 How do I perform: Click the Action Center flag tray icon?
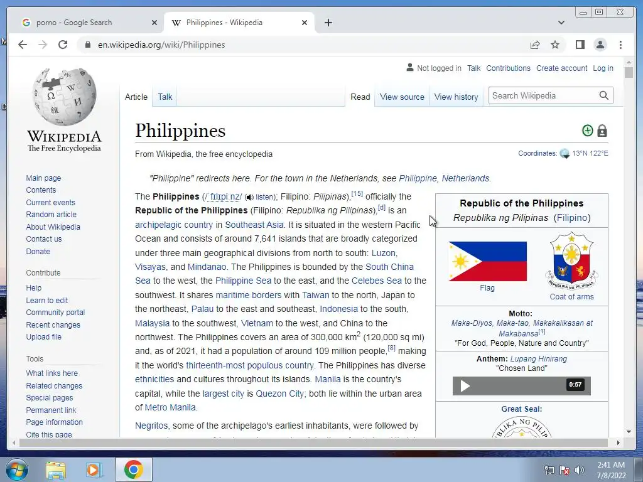coord(565,470)
